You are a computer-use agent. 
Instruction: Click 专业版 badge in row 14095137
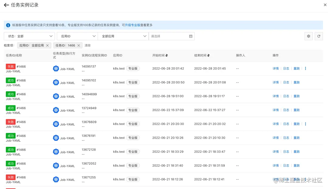(133, 69)
